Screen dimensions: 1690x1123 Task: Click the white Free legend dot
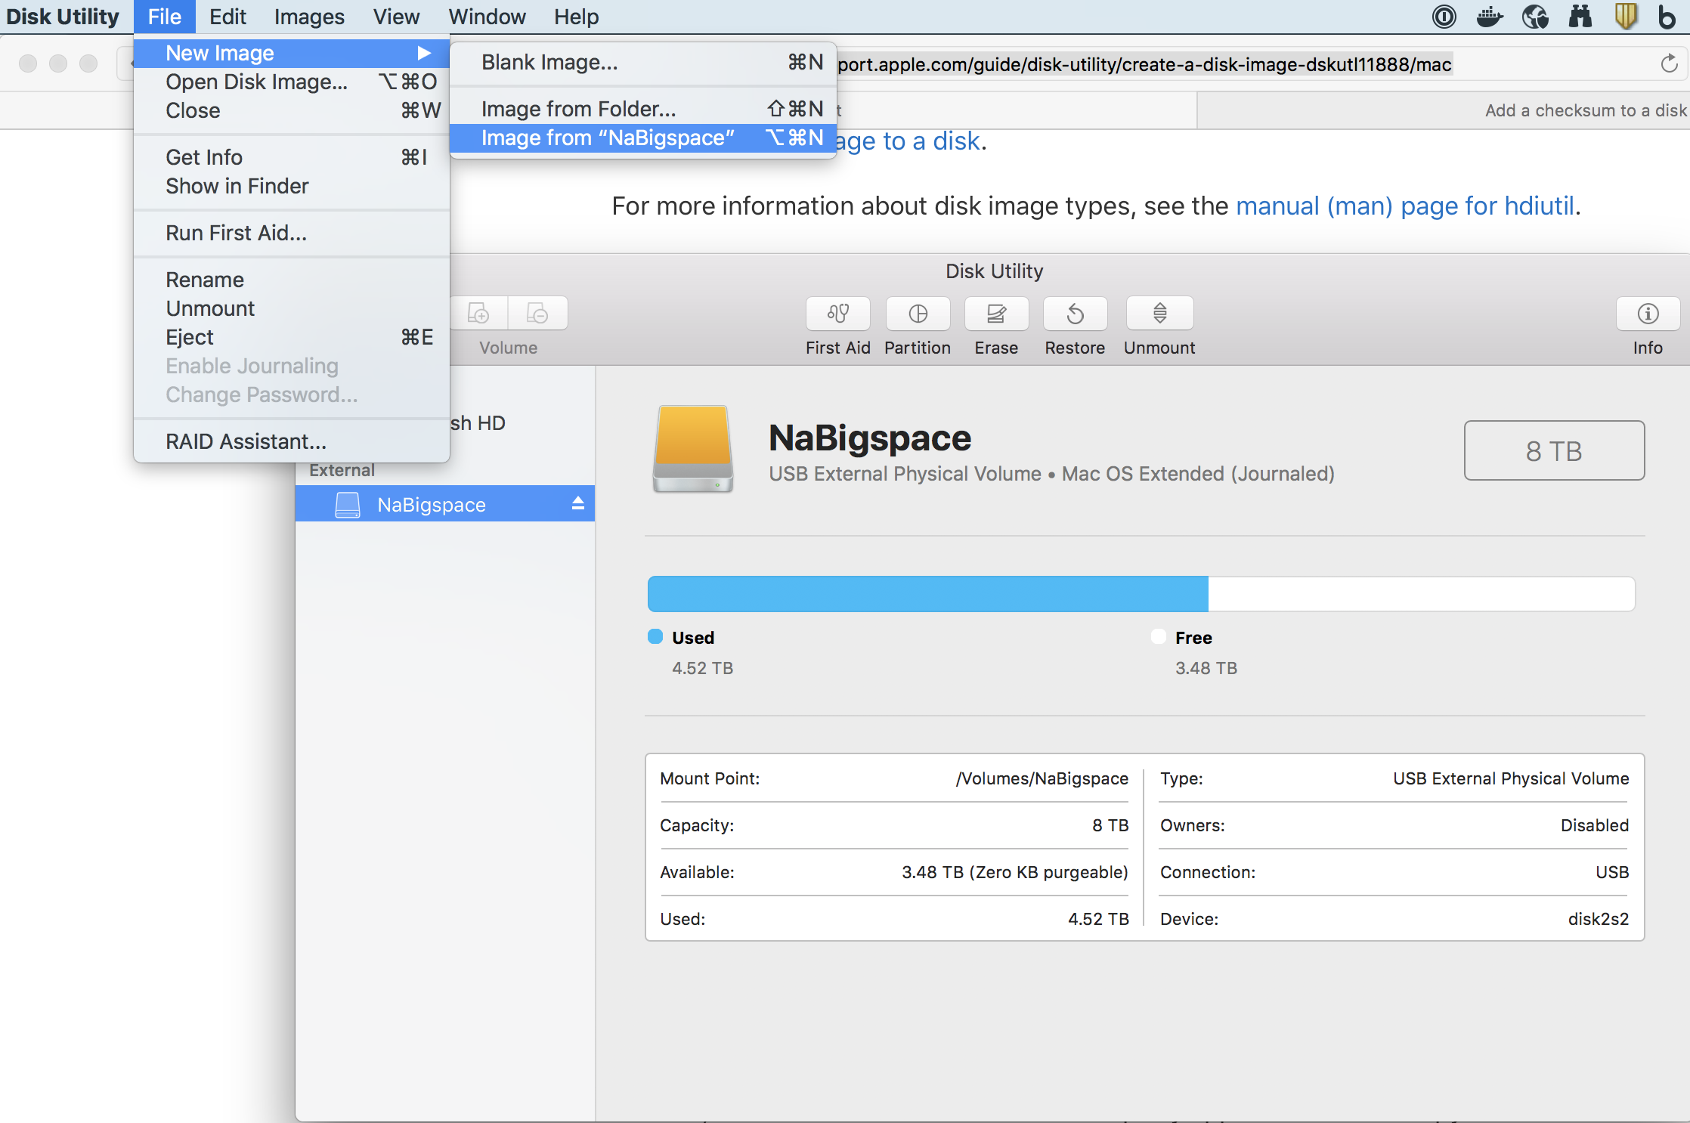[x=1159, y=636]
